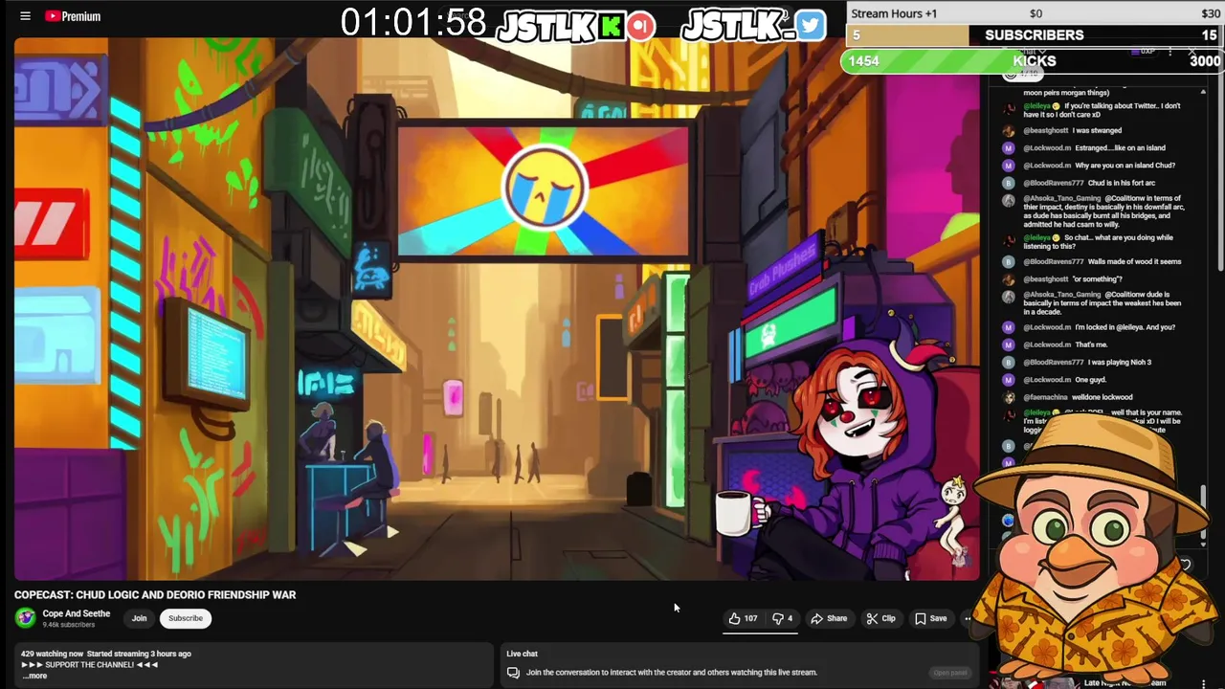Click the '429 watching now' text
This screenshot has width=1225, height=689.
click(x=53, y=654)
